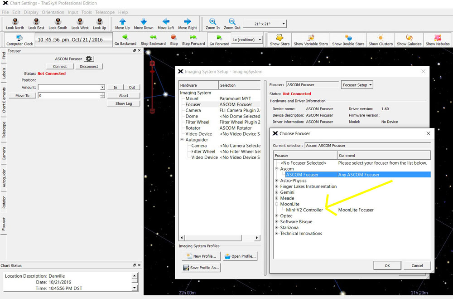Image resolution: width=453 pixels, height=299 pixels.
Task: Set time using Computer Clock icon
Action: point(19,38)
